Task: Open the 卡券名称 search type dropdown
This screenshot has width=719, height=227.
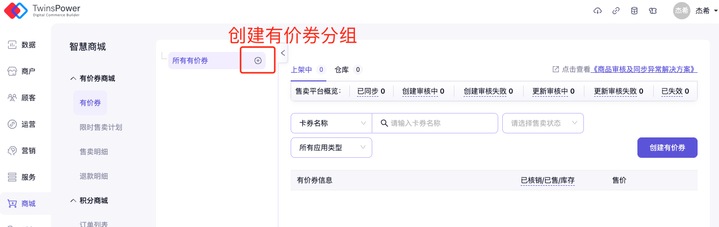Action: click(331, 123)
